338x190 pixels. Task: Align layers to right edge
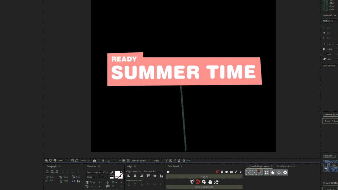(142, 176)
